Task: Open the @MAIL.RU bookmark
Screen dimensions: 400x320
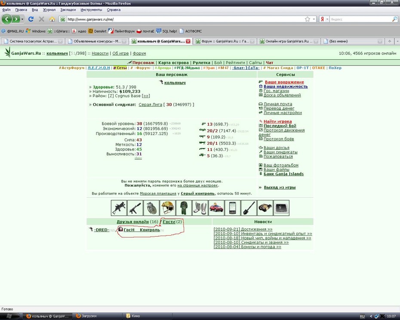Action: click(x=12, y=31)
